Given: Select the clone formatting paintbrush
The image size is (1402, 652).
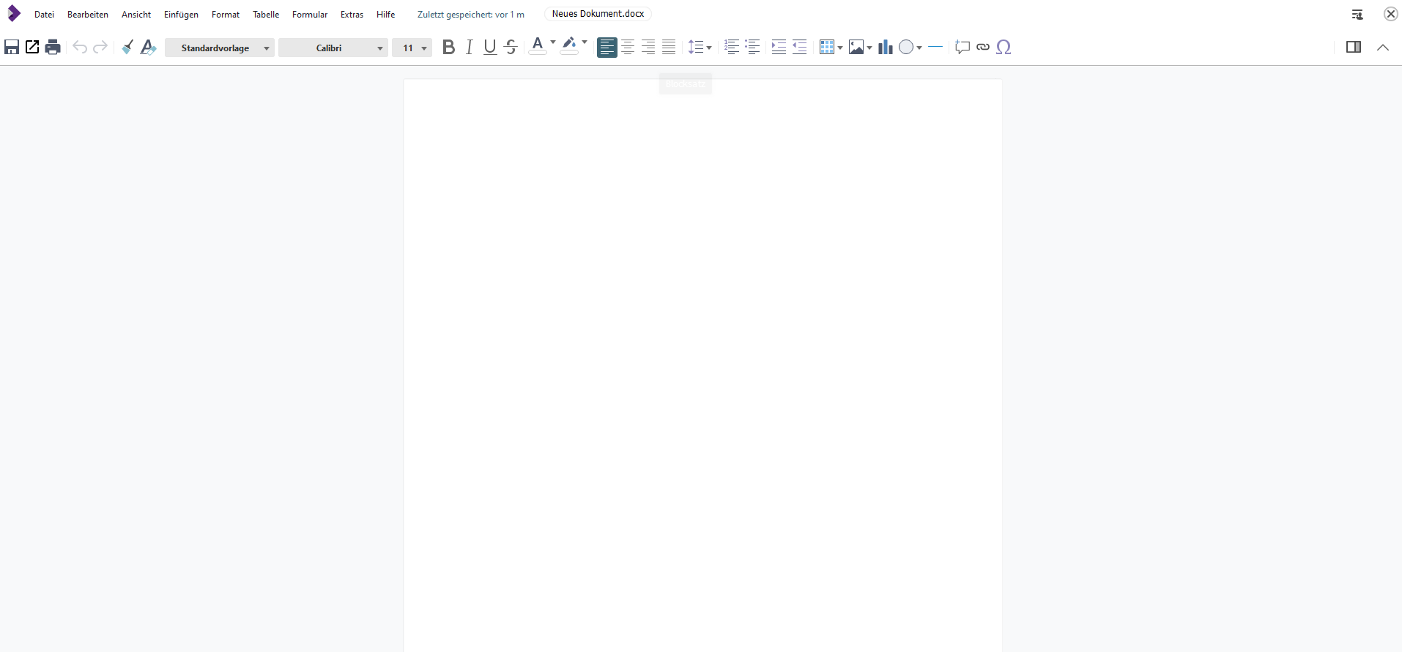Looking at the screenshot, I should [x=127, y=48].
